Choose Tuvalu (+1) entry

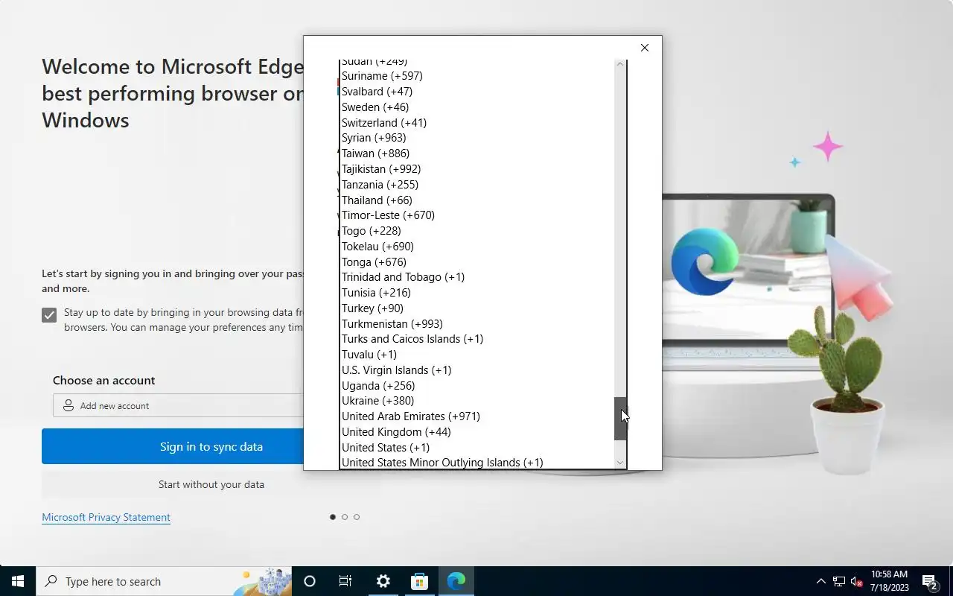(476, 355)
